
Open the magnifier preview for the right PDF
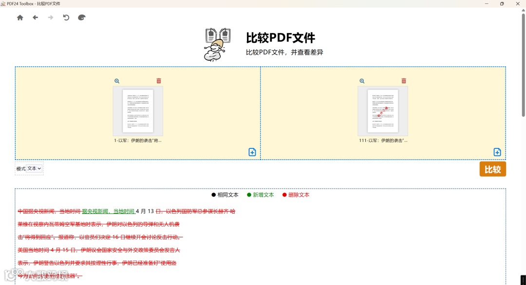tap(362, 81)
